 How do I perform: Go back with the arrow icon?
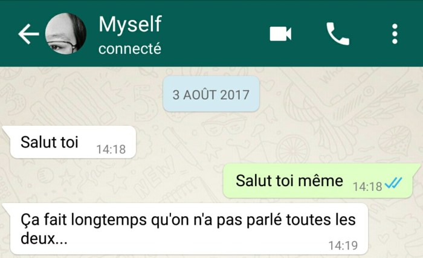pos(28,34)
